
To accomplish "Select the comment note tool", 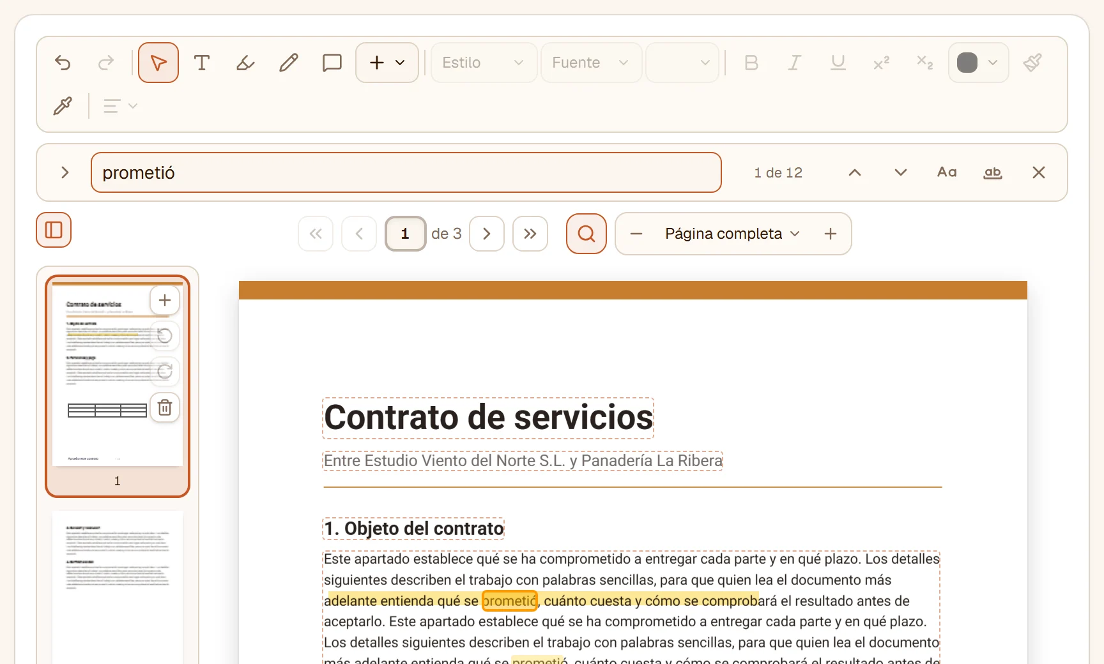I will [332, 63].
